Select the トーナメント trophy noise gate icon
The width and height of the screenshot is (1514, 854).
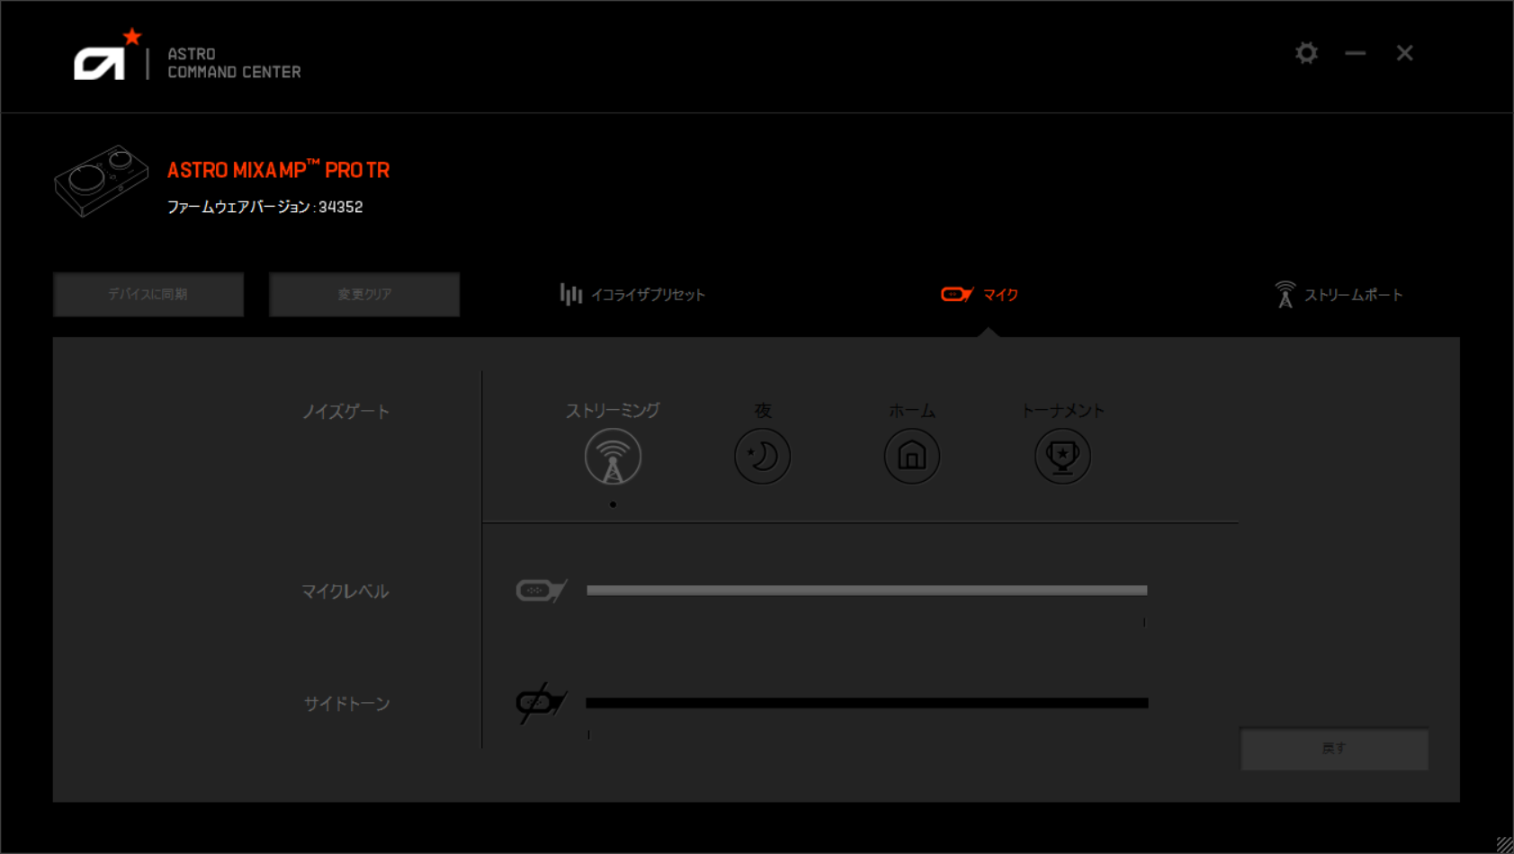coord(1062,457)
